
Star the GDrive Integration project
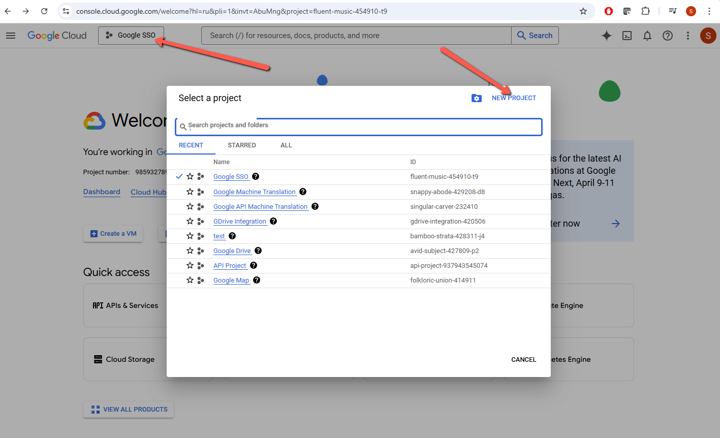[190, 221]
